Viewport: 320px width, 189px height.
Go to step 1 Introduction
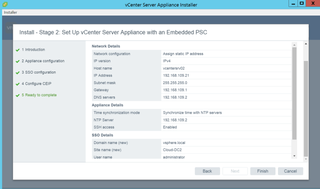tap(33, 49)
